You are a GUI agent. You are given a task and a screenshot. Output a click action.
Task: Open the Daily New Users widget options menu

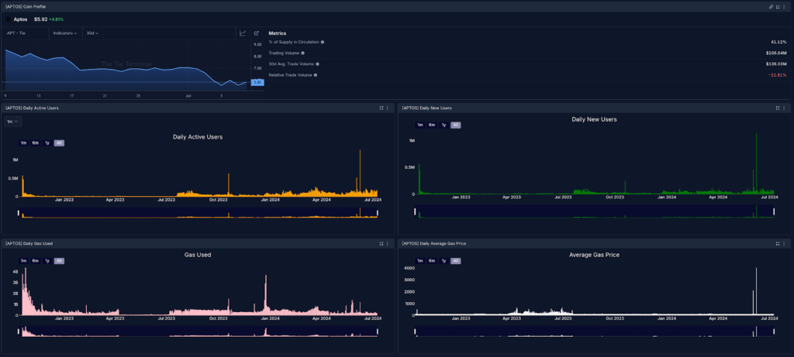coord(784,108)
